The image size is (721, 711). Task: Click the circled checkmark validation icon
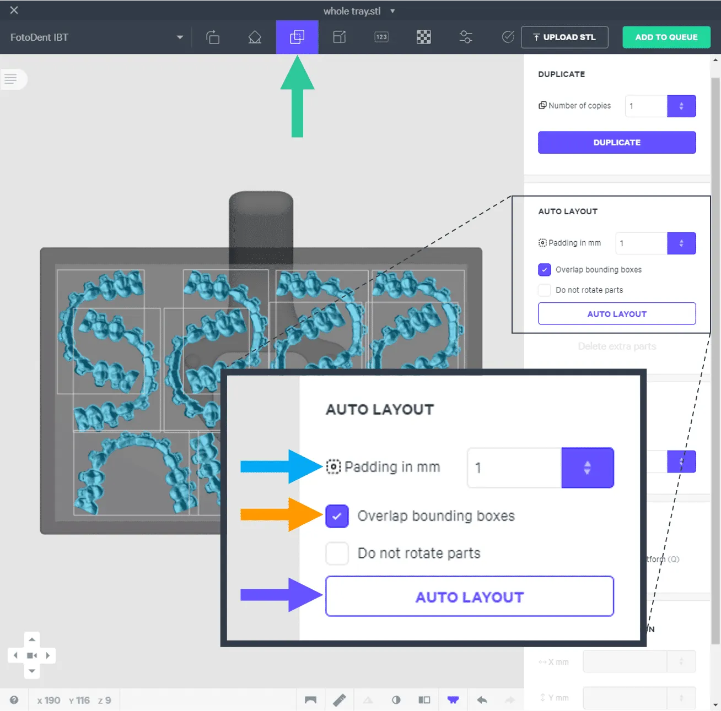click(x=508, y=37)
